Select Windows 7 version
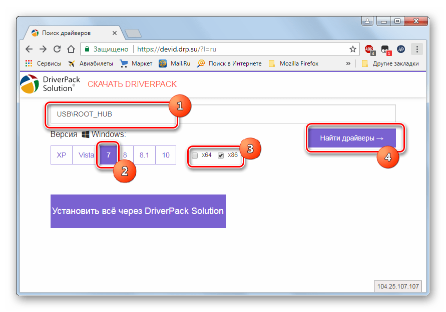Viewport: 446px width, 312px height. coord(109,155)
